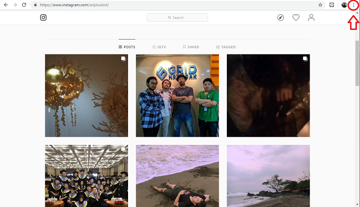Click the multi-photo icon on dark night post
The image size is (360, 207).
point(305,59)
